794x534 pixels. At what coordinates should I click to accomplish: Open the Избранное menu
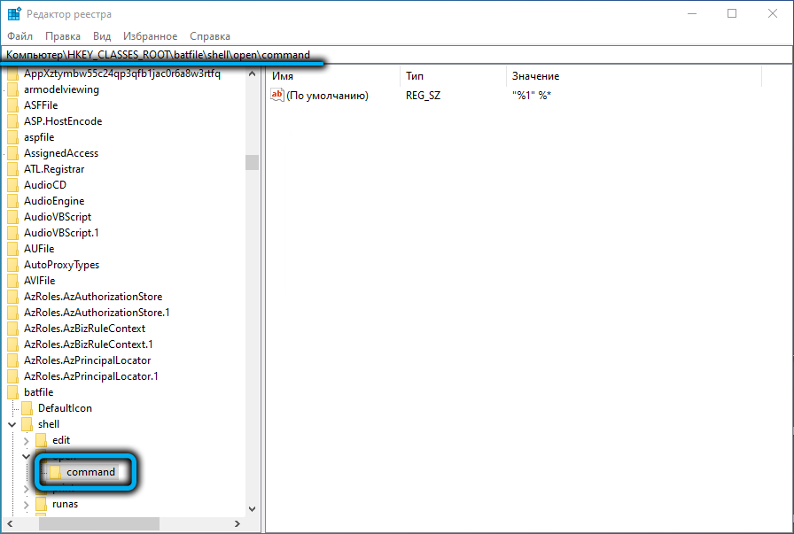150,36
